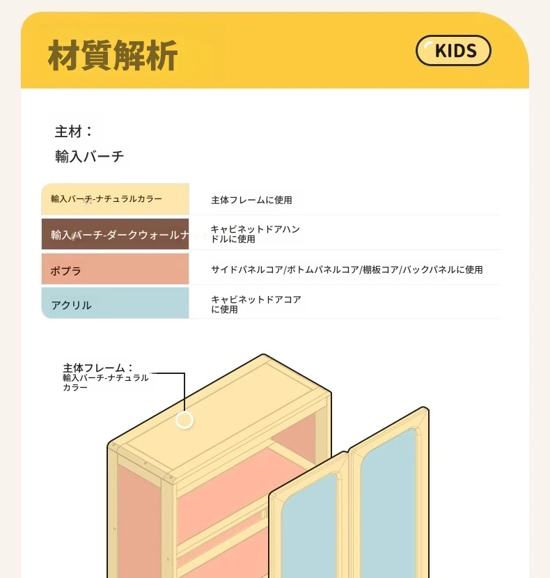550x578 pixels.
Task: Click the 材質解析 heading
Action: (x=113, y=55)
